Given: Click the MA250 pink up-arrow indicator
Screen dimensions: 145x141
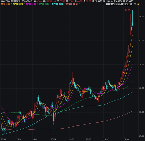Looking at the screenshot, I should pos(79,4).
